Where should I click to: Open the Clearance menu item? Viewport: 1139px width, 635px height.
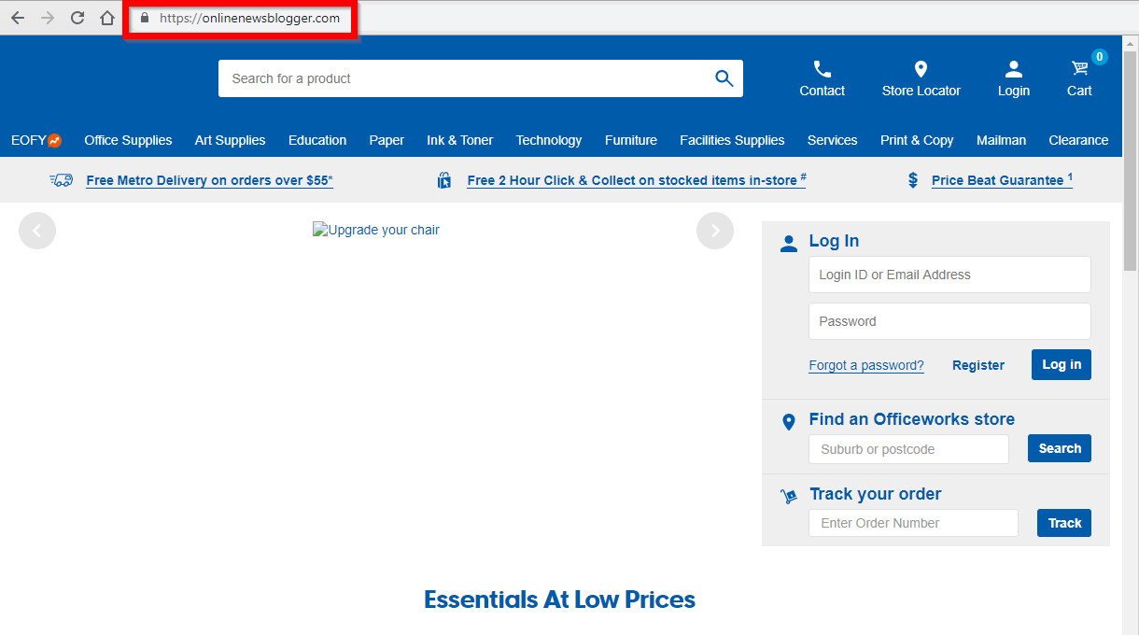pyautogui.click(x=1078, y=140)
